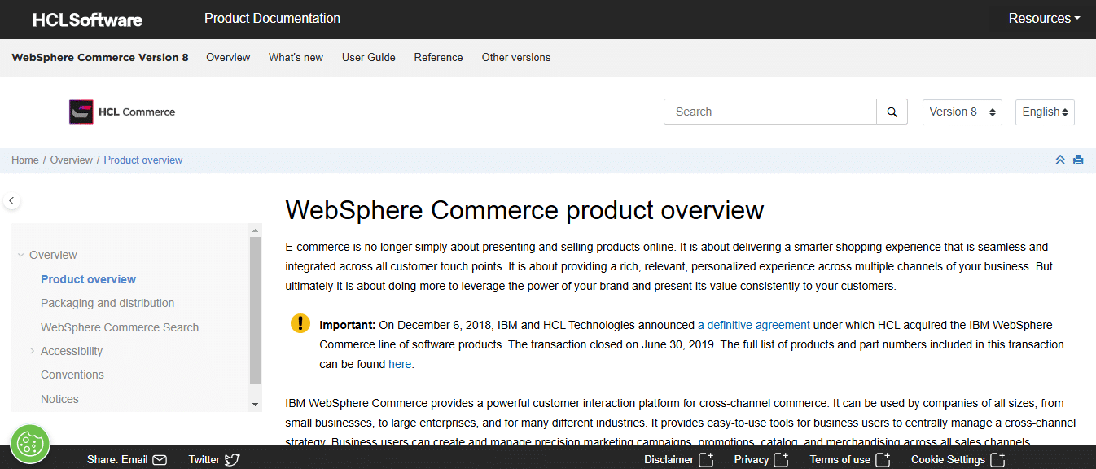Expand the Accessibility tree node
This screenshot has width=1096, height=469.
tap(32, 351)
